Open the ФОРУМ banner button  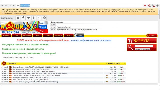point(142,41)
